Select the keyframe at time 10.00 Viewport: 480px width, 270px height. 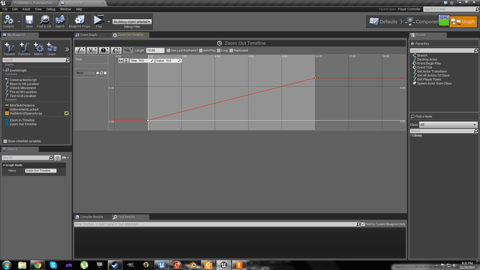point(315,78)
